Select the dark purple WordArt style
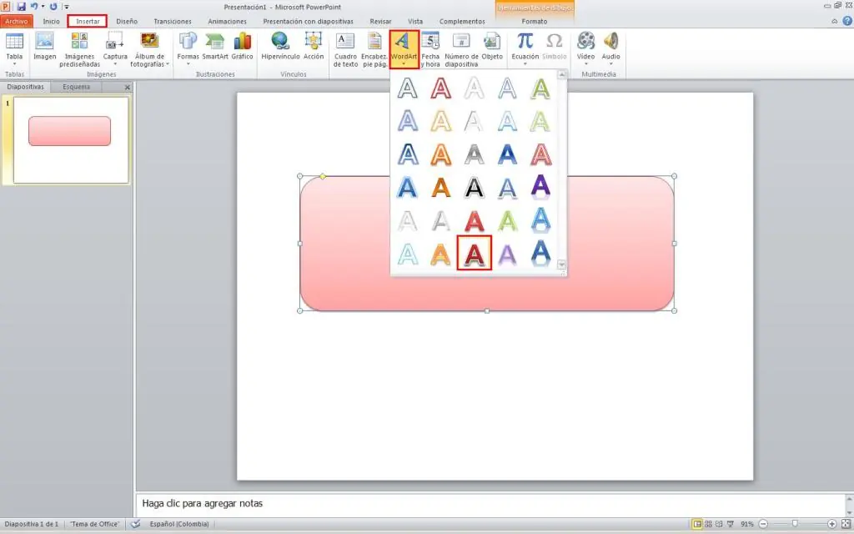 click(540, 186)
